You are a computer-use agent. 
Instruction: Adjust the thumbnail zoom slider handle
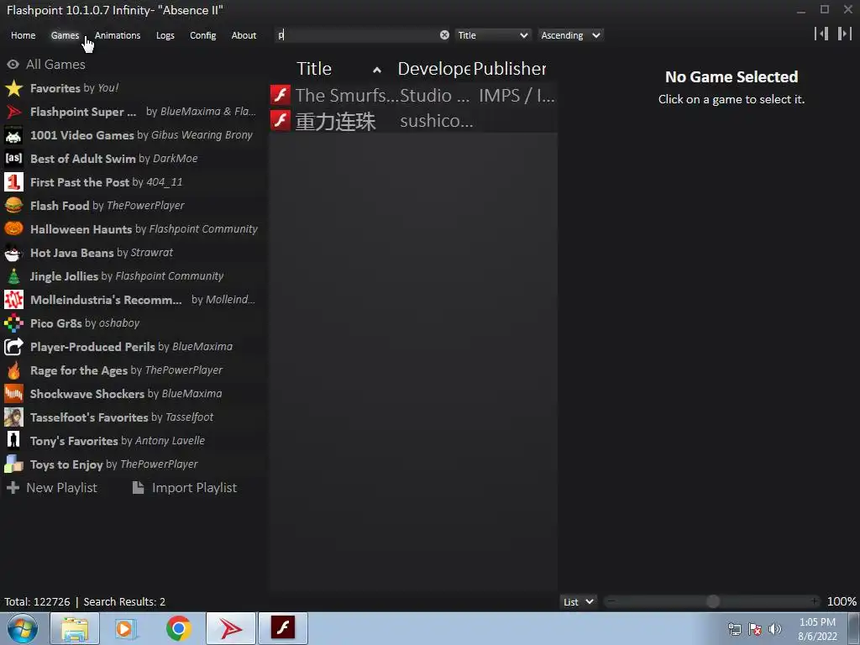(712, 601)
